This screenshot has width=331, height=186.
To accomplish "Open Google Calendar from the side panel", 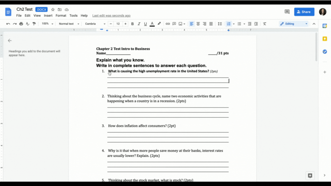I will [325, 26].
